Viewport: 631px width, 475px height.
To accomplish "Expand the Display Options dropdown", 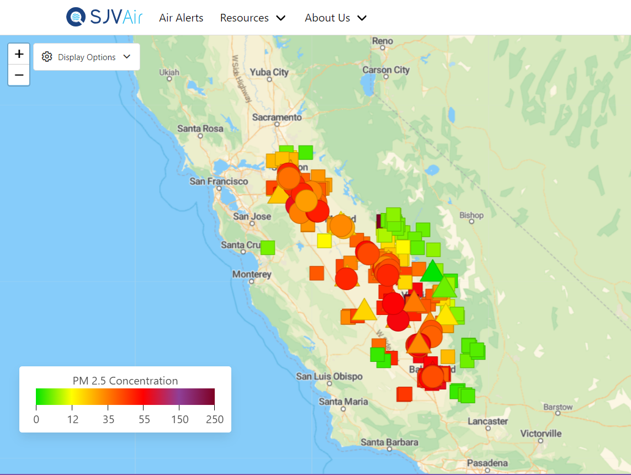I will [126, 57].
